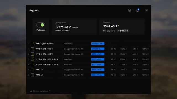Click the power icon beside 180W

(126, 49)
